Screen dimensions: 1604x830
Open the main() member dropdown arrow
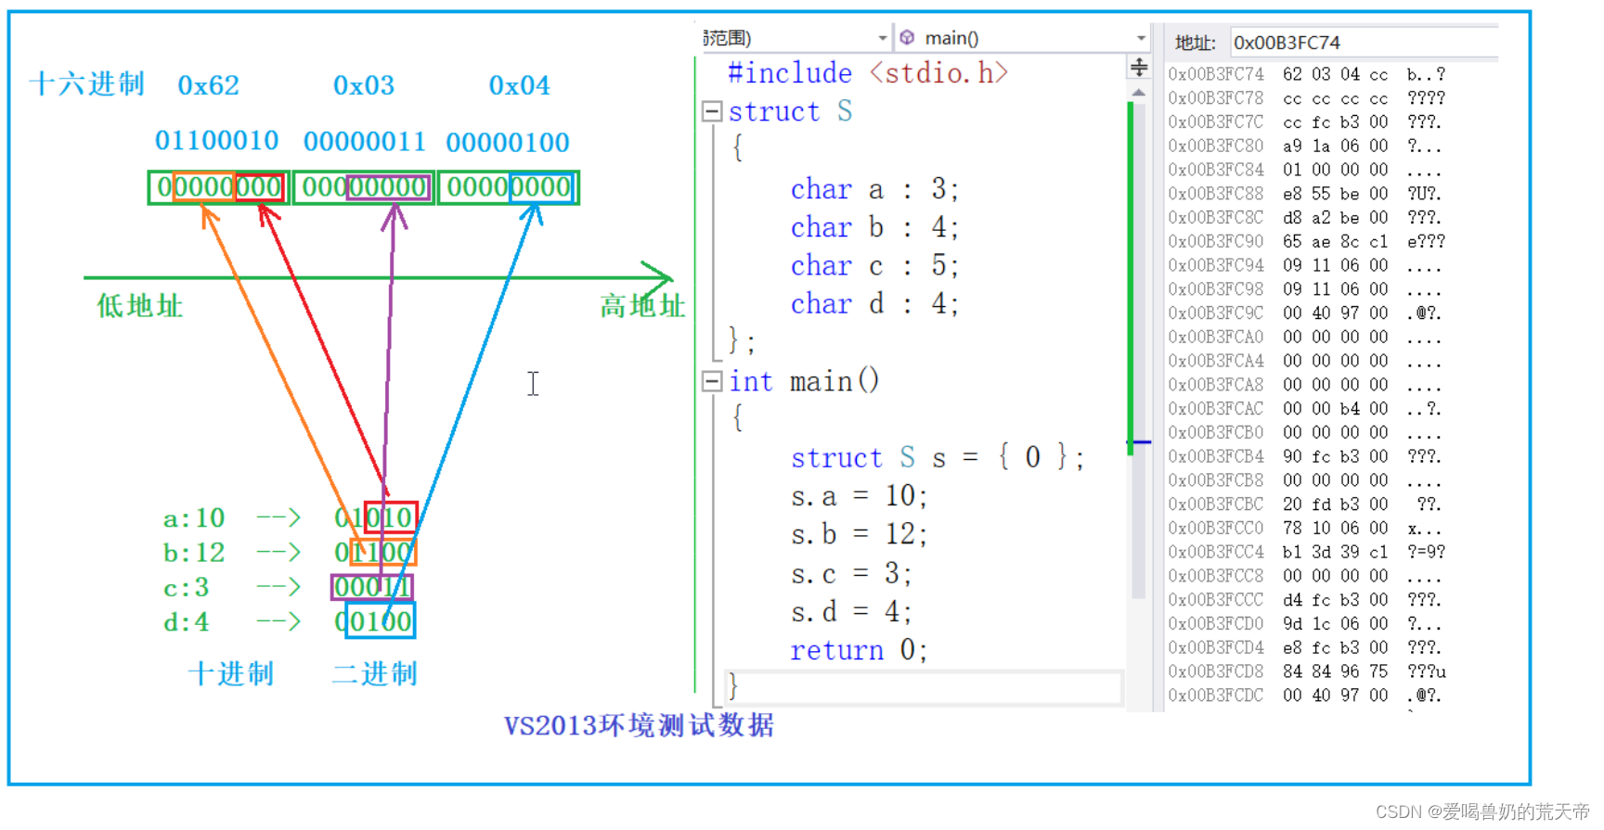pos(1141,38)
